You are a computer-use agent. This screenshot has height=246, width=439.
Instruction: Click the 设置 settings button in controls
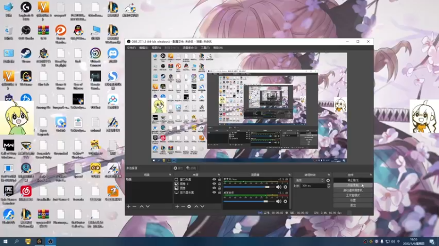pos(353,200)
